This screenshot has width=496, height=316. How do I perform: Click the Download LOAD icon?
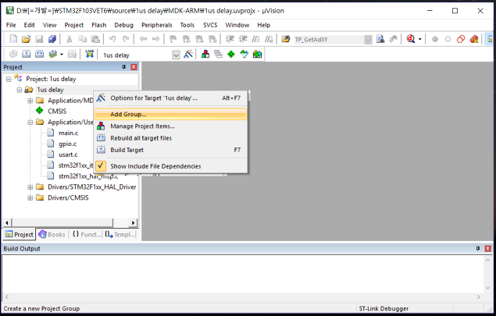[90, 55]
